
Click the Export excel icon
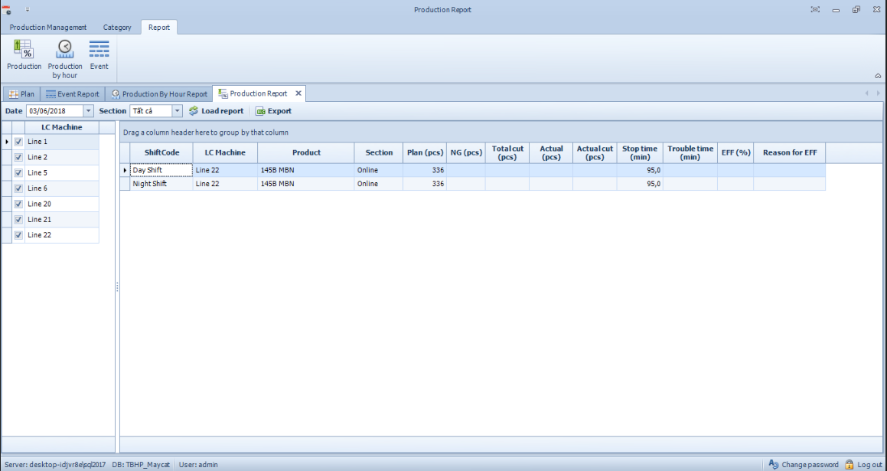pos(260,111)
